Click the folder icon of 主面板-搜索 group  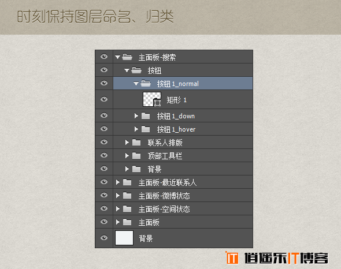tap(127, 57)
